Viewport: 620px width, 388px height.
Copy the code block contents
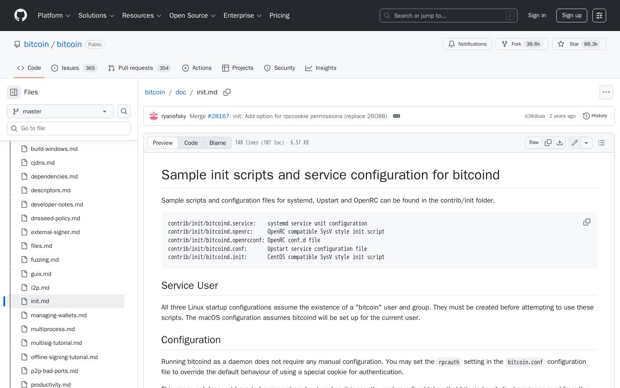(x=587, y=222)
